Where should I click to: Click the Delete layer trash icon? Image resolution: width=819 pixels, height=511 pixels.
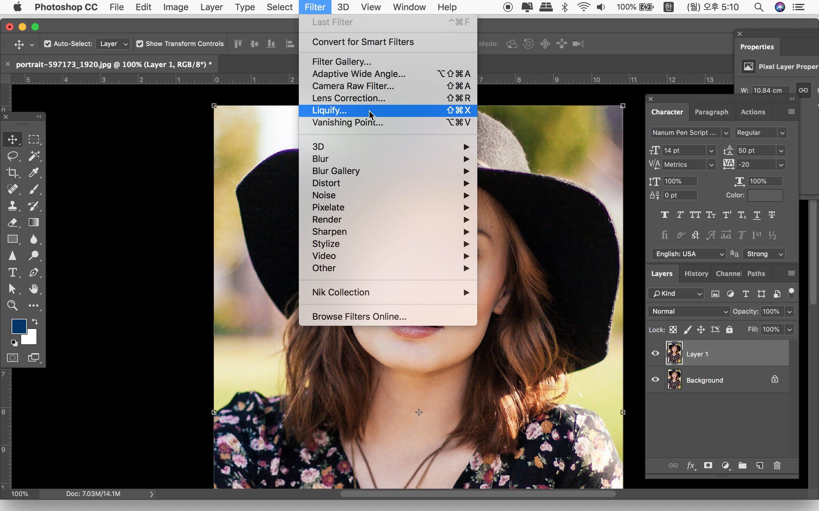[777, 465]
